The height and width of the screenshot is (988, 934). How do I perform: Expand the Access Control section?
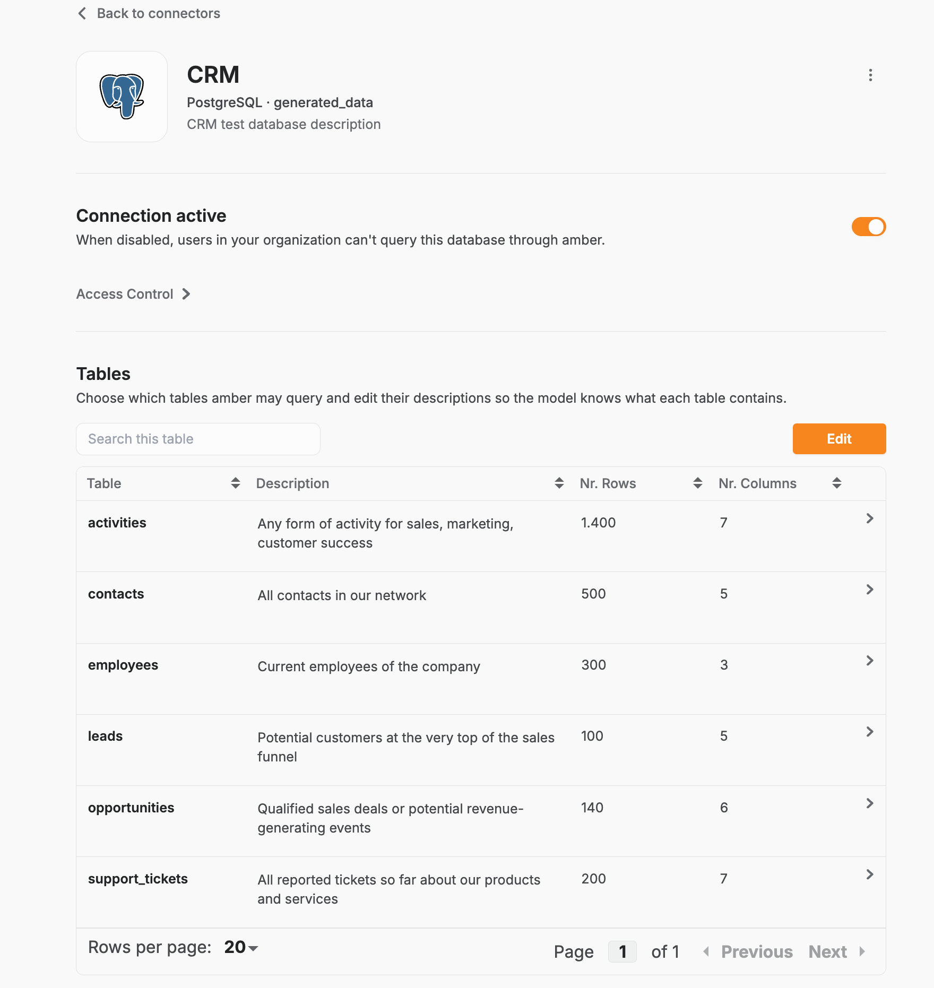pyautogui.click(x=133, y=294)
